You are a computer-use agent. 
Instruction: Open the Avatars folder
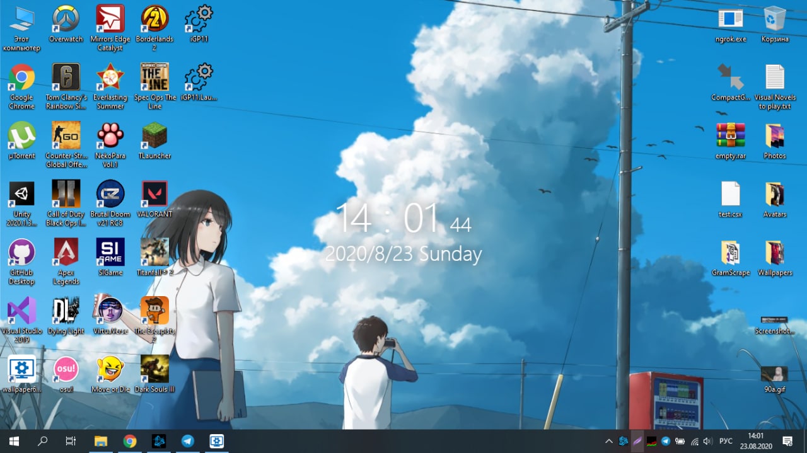point(775,199)
